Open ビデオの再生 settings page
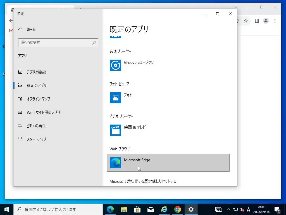 58,126
